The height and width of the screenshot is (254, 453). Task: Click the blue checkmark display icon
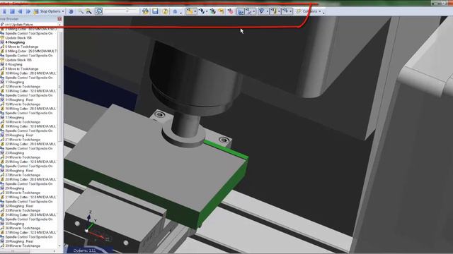pos(262,11)
